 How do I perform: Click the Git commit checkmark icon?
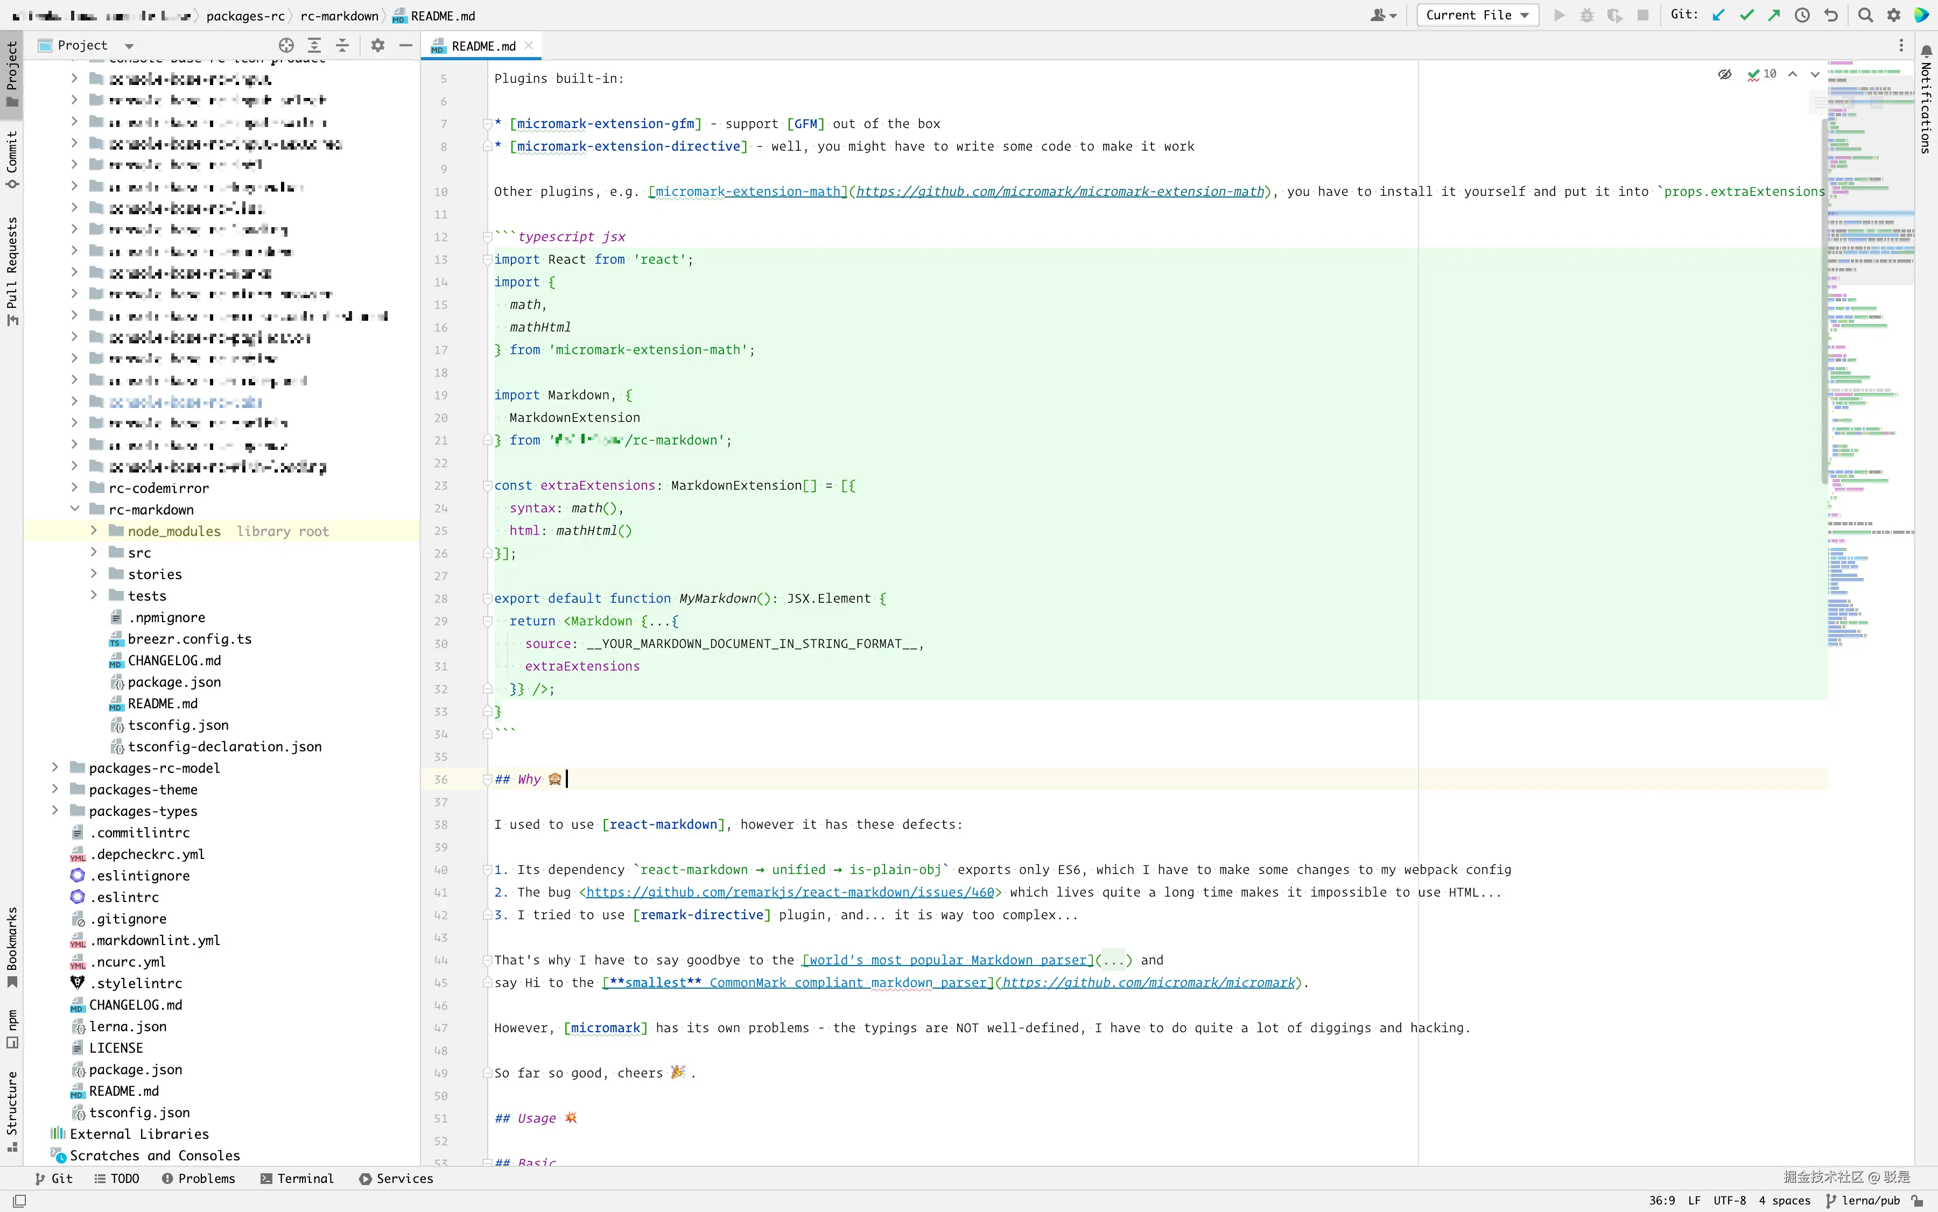pos(1746,15)
